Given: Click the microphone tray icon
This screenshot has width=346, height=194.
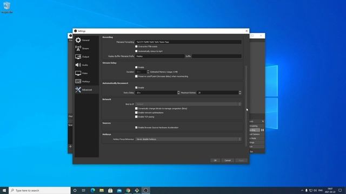Looking at the screenshot, I should coord(307,190).
